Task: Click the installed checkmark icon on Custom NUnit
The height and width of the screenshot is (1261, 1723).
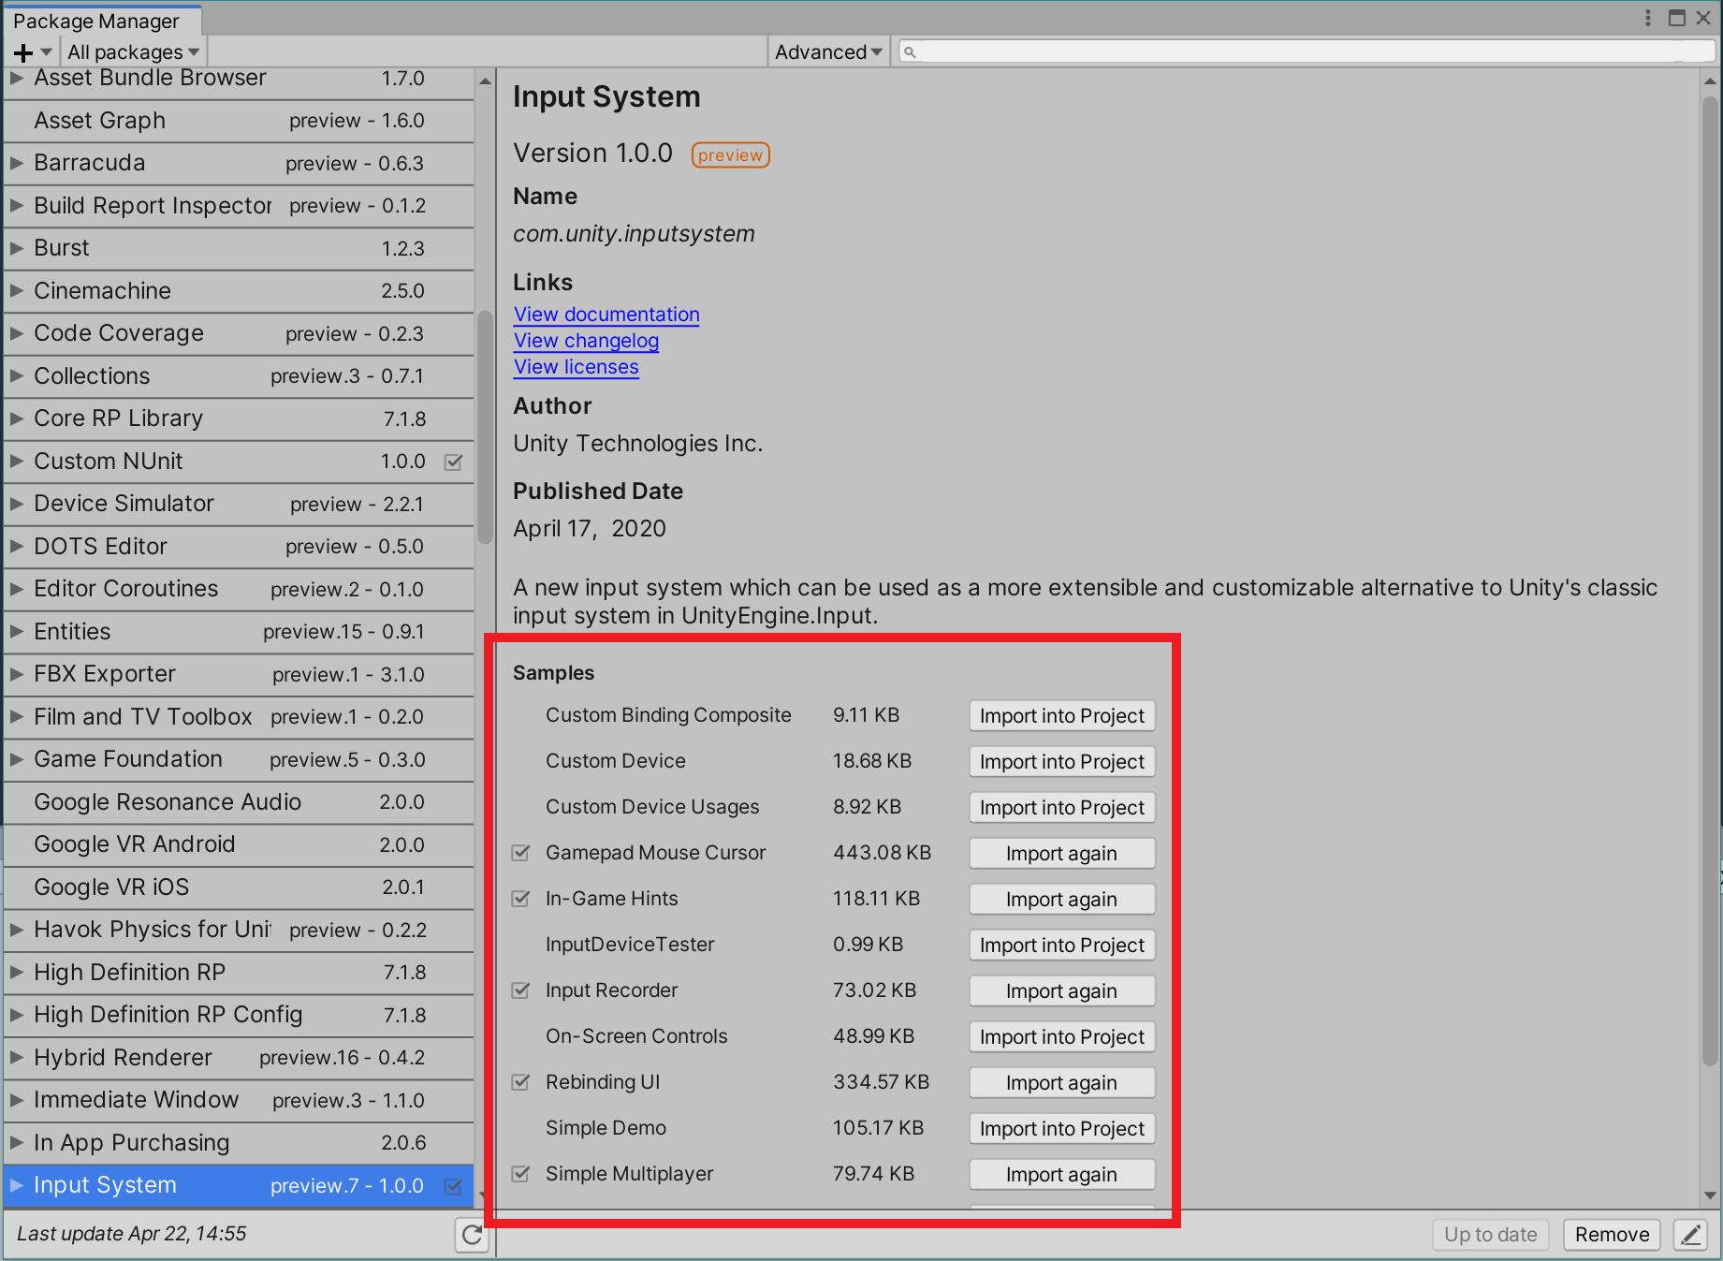Action: point(454,462)
